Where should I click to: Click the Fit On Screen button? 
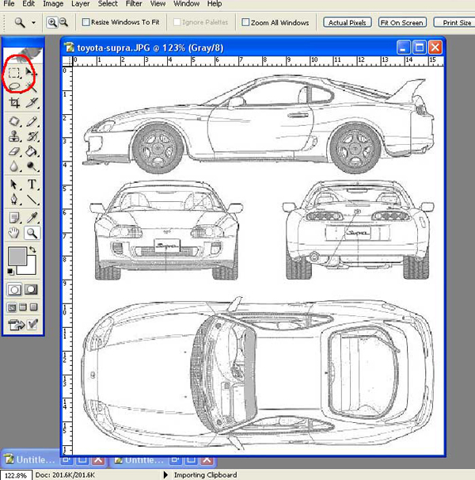coord(402,22)
